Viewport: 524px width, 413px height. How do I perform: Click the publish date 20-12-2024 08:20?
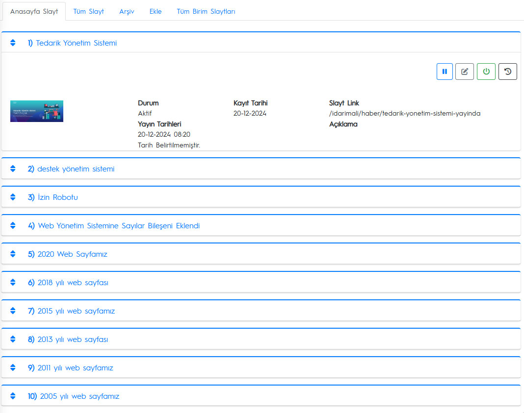(164, 134)
